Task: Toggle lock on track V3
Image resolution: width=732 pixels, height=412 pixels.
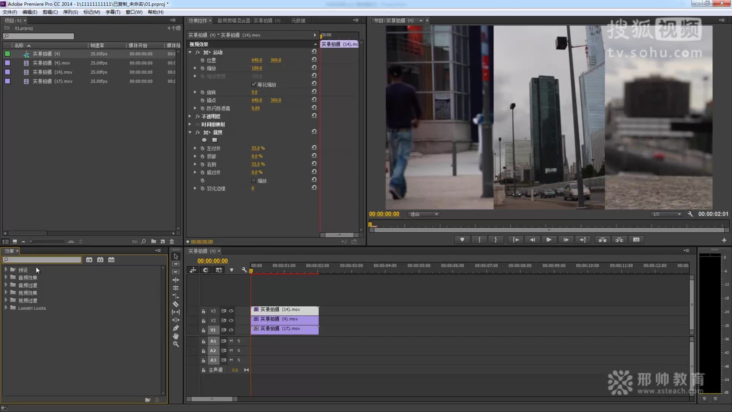Action: [x=204, y=311]
